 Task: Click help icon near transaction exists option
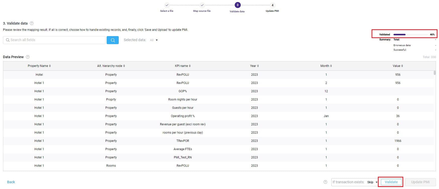pyautogui.click(x=325, y=182)
